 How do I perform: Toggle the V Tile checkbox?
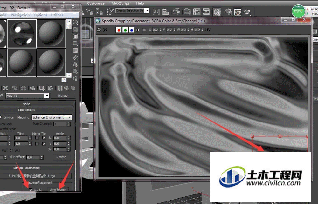44,144
